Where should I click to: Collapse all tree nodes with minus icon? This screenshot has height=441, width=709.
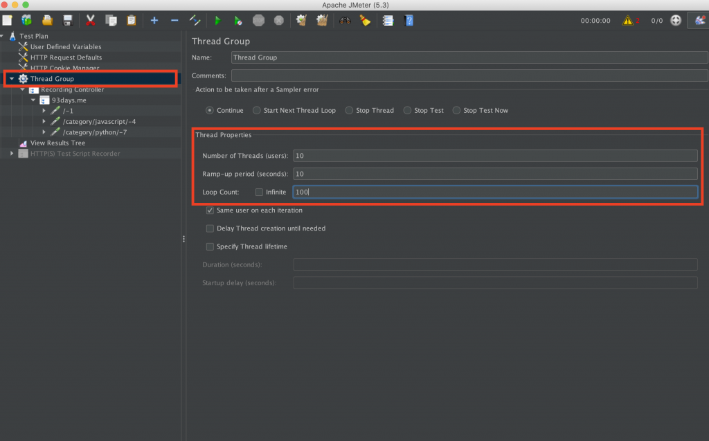coord(174,20)
